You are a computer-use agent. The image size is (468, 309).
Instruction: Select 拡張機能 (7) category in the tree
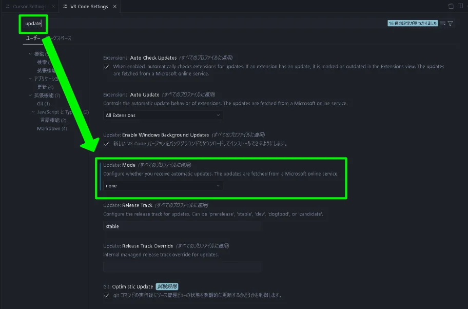tap(47, 95)
